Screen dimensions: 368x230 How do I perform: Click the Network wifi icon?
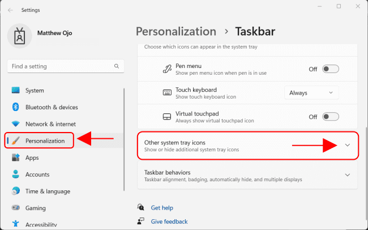[x=16, y=124]
